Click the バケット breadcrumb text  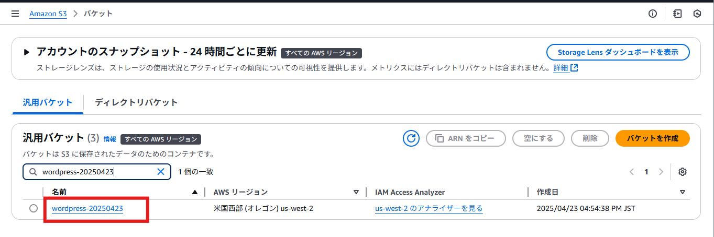coord(98,14)
